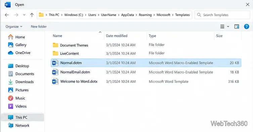The image size is (253, 132).
Task: Click the LiveContent folder icon
Action: [55, 53]
